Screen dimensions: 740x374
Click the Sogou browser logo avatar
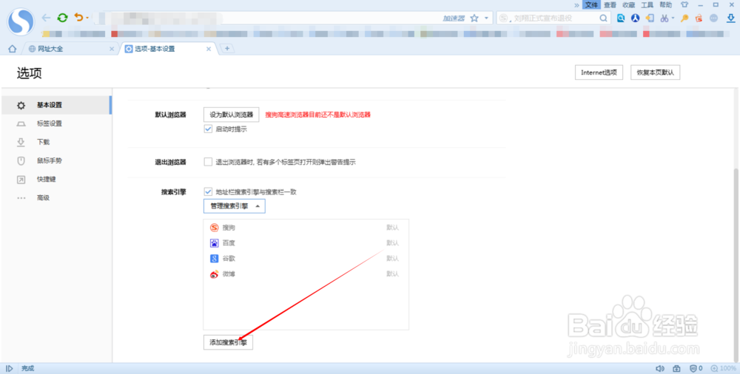21,21
